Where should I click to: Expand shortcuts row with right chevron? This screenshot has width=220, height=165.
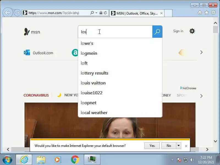click(202, 52)
